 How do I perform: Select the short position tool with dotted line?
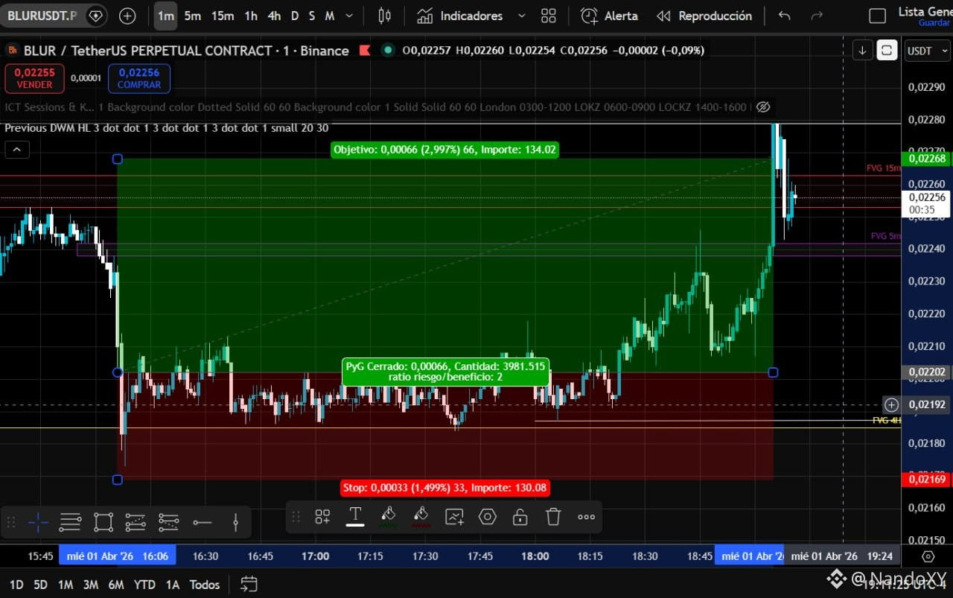(169, 523)
